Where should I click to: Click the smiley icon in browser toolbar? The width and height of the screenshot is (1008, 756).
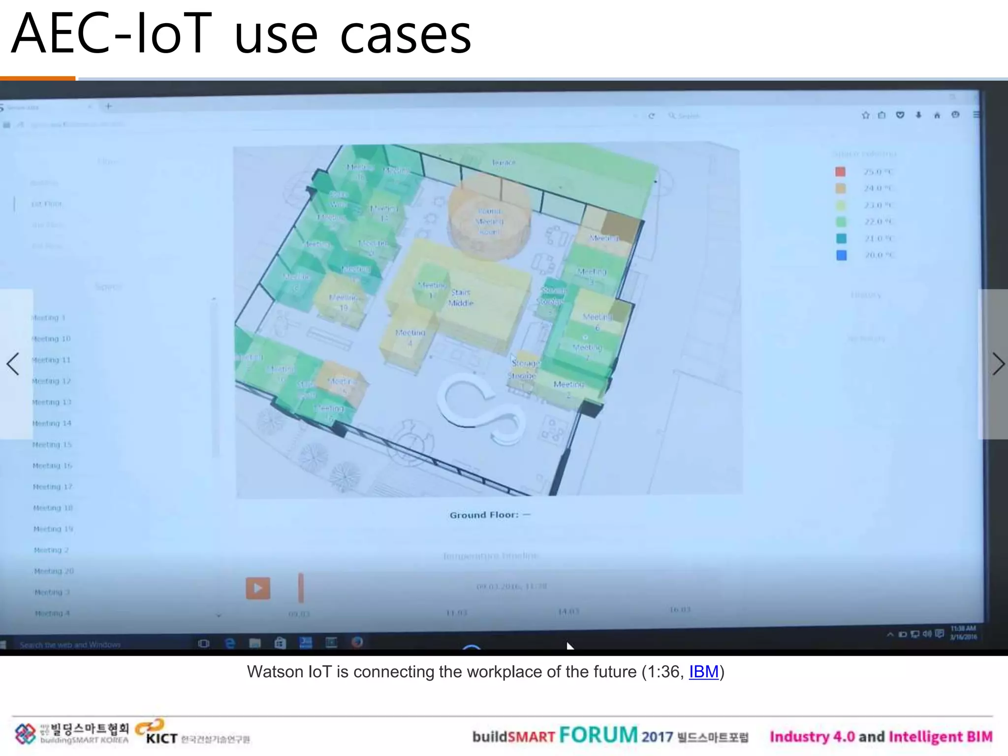955,115
